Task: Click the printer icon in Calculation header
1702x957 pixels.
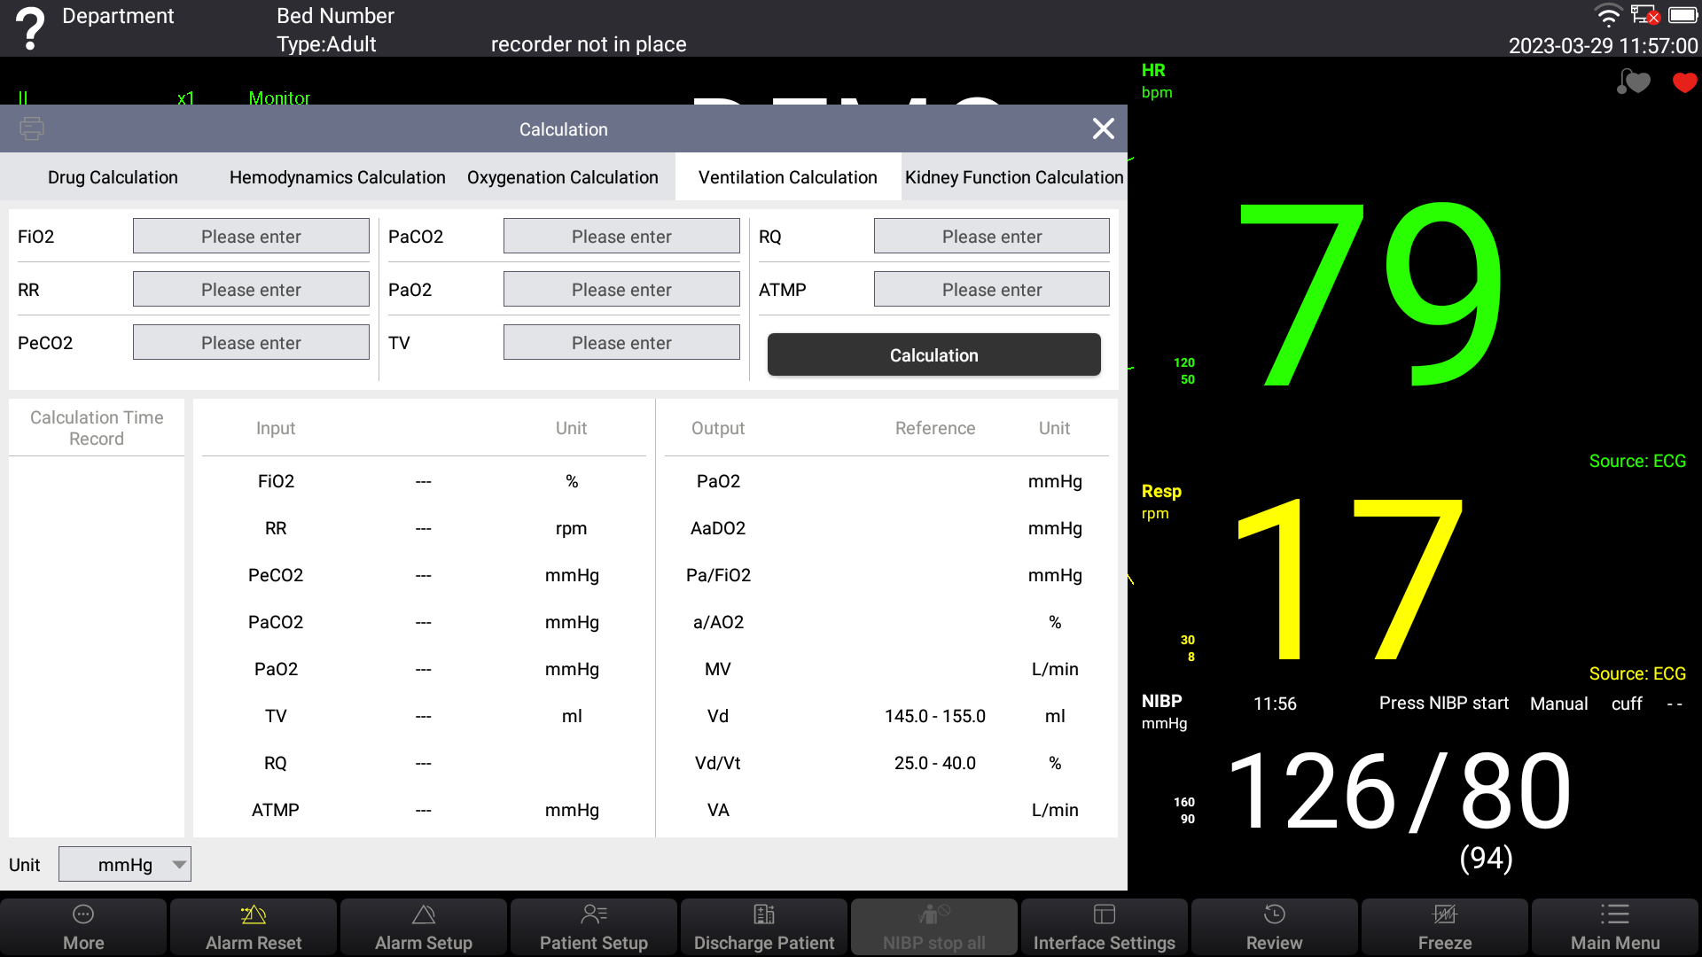Action: [x=32, y=129]
